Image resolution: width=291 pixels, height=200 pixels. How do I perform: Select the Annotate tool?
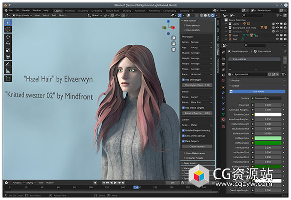tap(8, 65)
